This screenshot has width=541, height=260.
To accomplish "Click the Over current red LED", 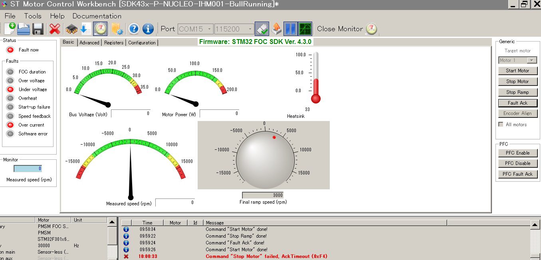I will tap(10, 125).
